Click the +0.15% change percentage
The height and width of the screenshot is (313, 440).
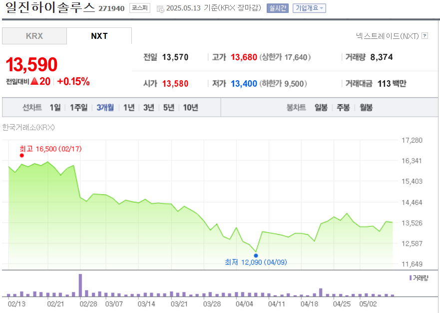pos(73,81)
